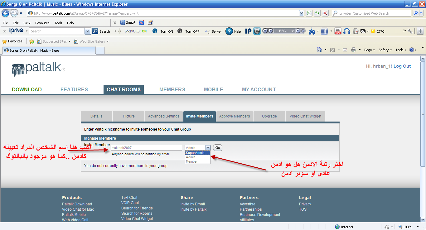Viewport: 426px width, 230px height.
Task: Click the YouTube icon in toolbar
Action: pos(338,31)
